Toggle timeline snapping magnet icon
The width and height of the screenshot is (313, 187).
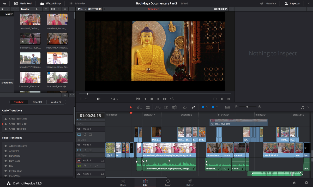coord(185,107)
